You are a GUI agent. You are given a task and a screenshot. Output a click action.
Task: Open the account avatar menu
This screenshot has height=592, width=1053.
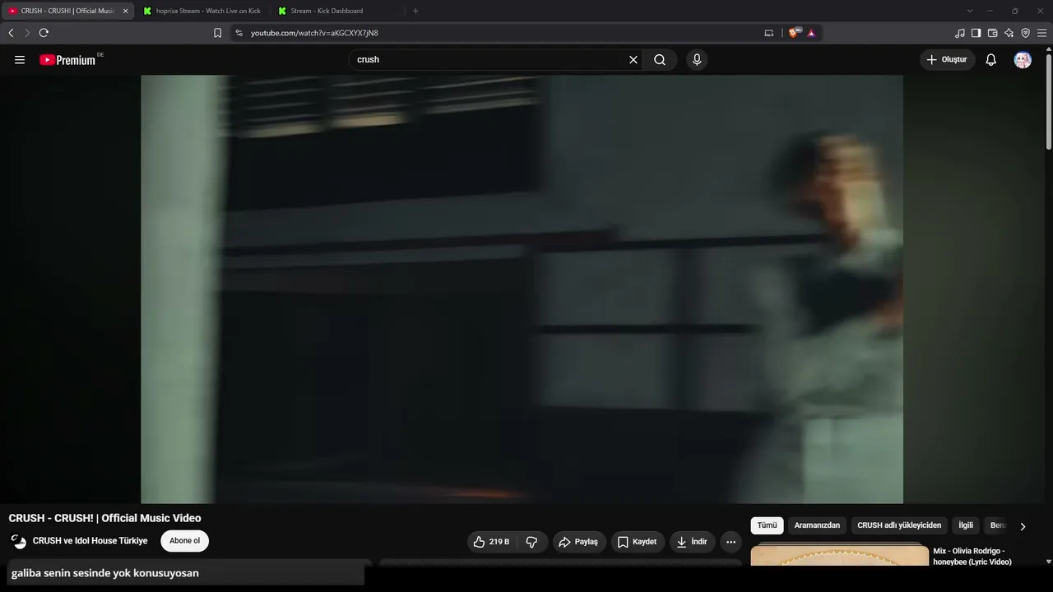tap(1023, 60)
